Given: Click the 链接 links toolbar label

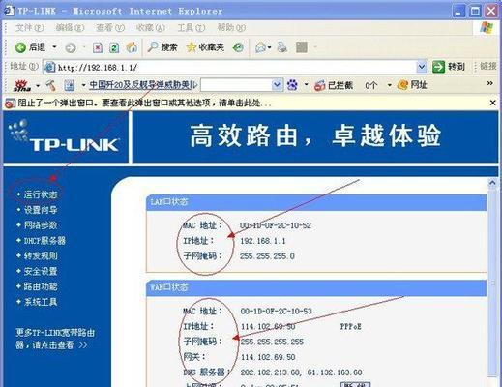Looking at the screenshot, I should click(487, 66).
